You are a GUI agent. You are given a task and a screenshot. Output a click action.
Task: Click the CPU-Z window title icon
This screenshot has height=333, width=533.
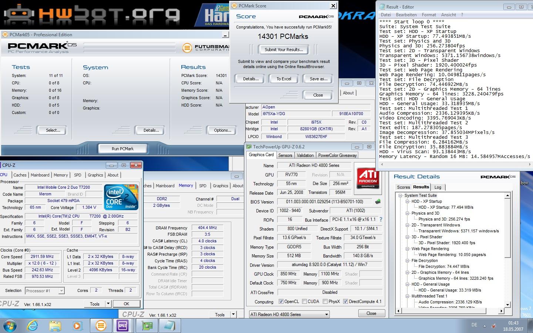(1, 165)
